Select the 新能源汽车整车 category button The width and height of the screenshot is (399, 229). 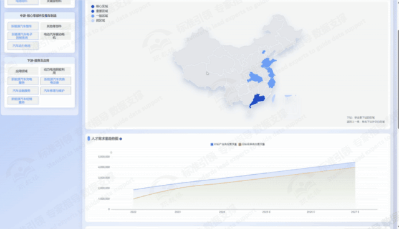click(x=23, y=26)
